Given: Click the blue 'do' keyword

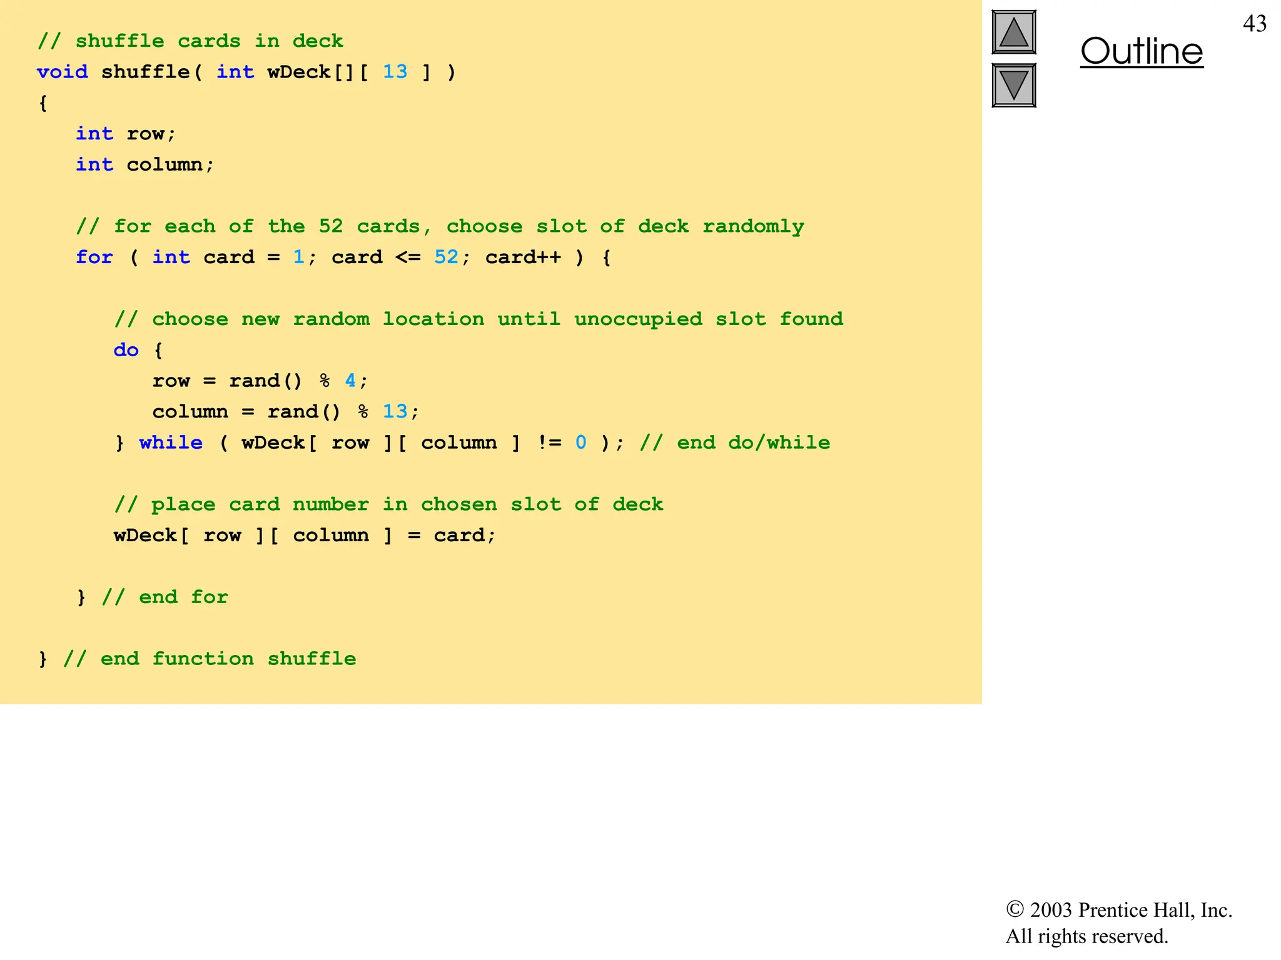Looking at the screenshot, I should click(126, 350).
